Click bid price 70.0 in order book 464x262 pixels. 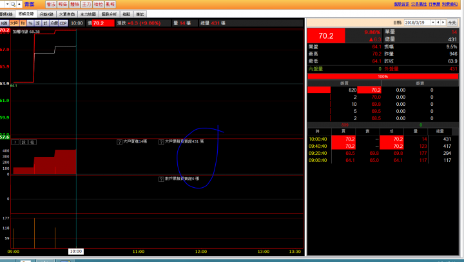(376, 97)
